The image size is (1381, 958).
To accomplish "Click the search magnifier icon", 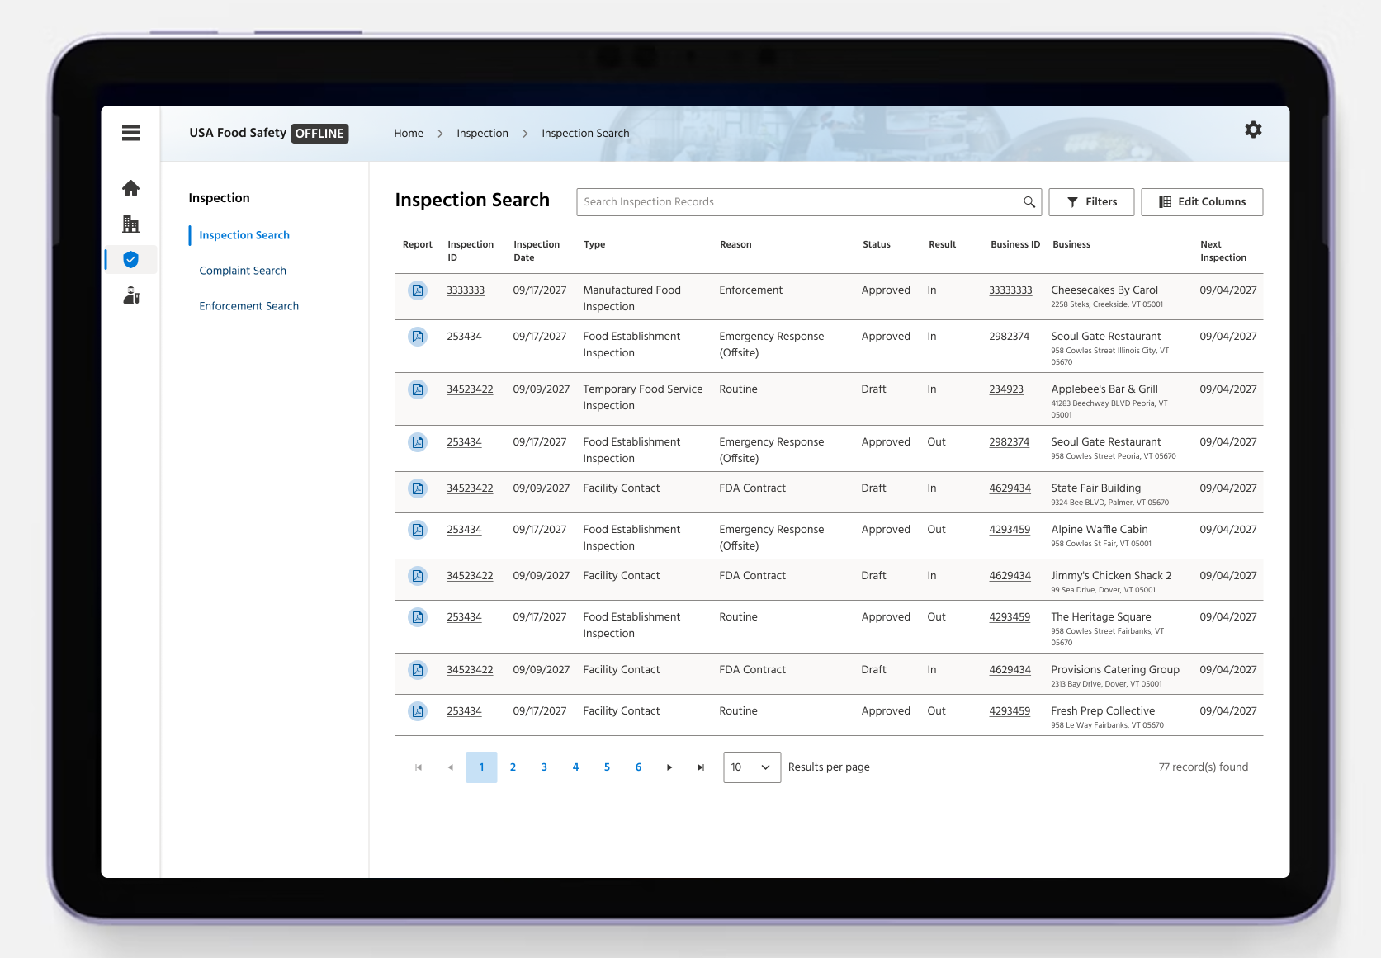I will (x=1029, y=202).
